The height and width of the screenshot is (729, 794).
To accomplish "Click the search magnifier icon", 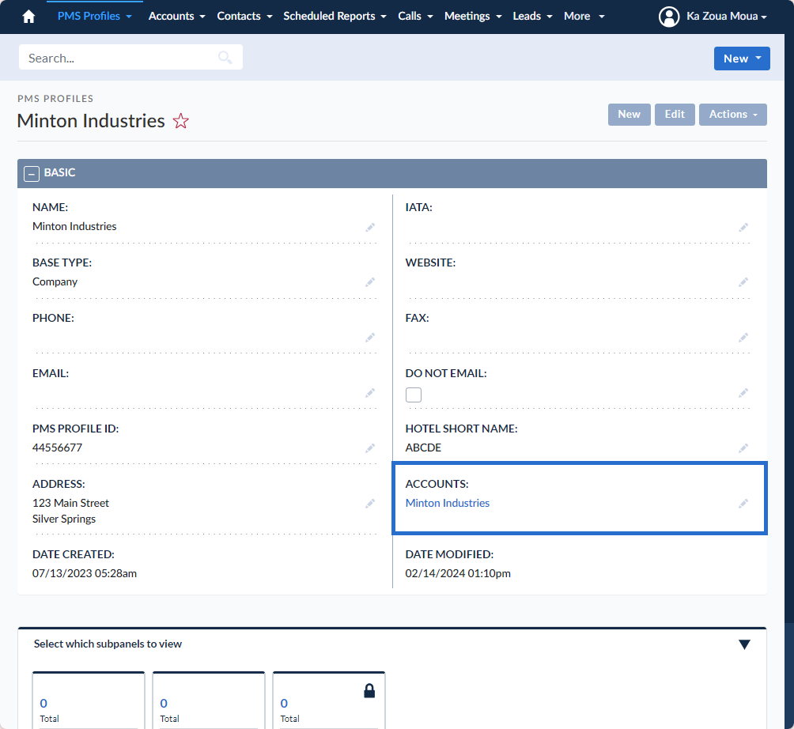I will [225, 58].
